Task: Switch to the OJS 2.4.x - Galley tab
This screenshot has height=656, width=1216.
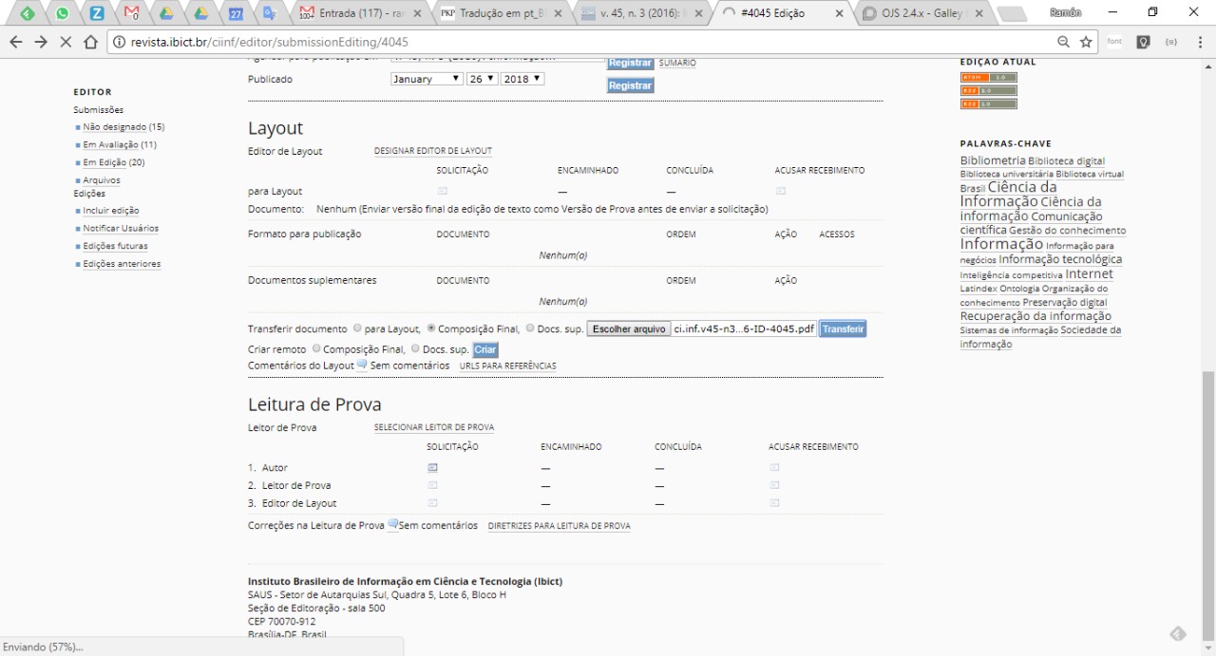Action: tap(921, 13)
